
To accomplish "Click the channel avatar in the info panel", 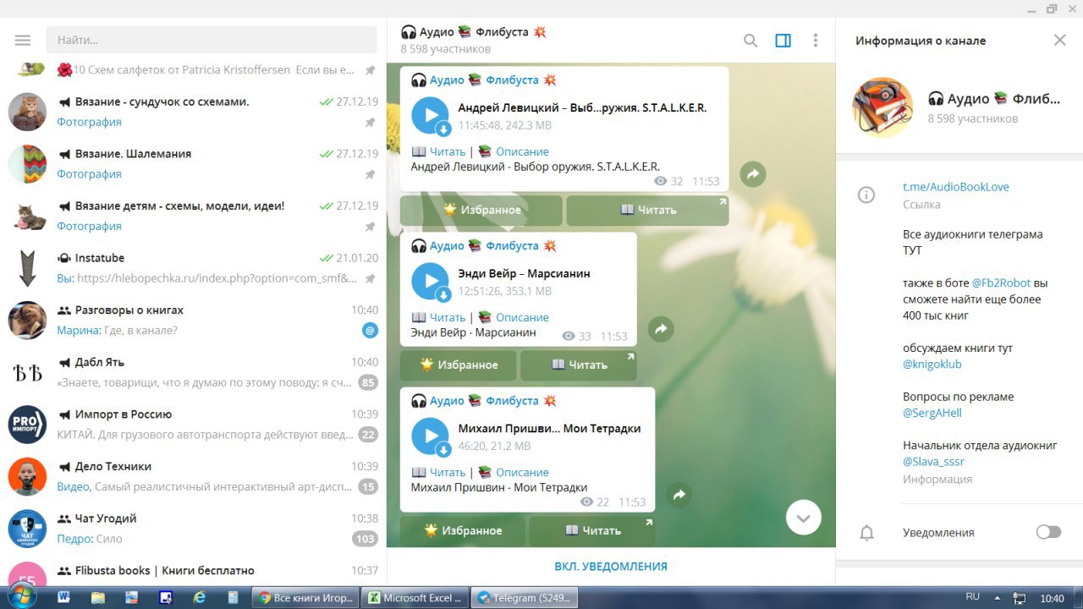I will pyautogui.click(x=882, y=108).
